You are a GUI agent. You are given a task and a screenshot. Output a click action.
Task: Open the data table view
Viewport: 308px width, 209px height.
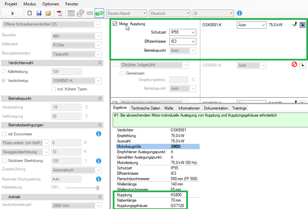coord(71,13)
